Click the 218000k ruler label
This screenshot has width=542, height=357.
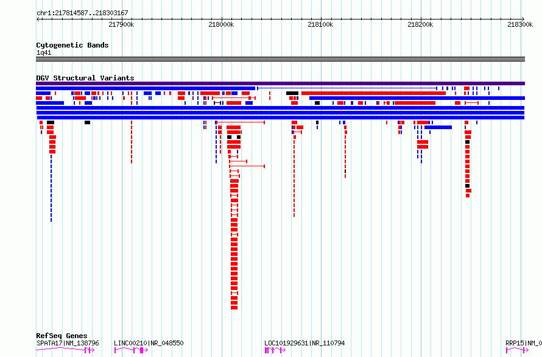coord(221,24)
